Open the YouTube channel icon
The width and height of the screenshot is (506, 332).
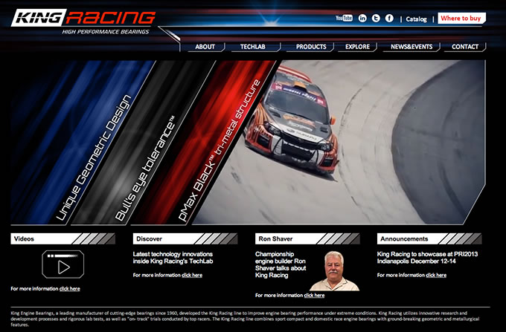pos(344,18)
